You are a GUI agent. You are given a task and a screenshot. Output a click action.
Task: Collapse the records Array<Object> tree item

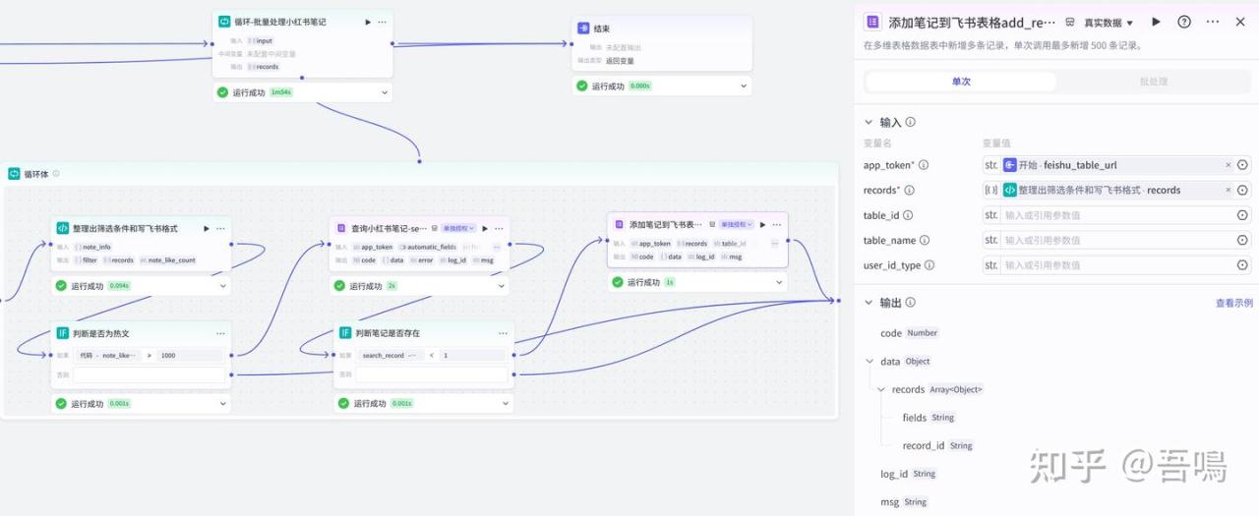point(881,389)
